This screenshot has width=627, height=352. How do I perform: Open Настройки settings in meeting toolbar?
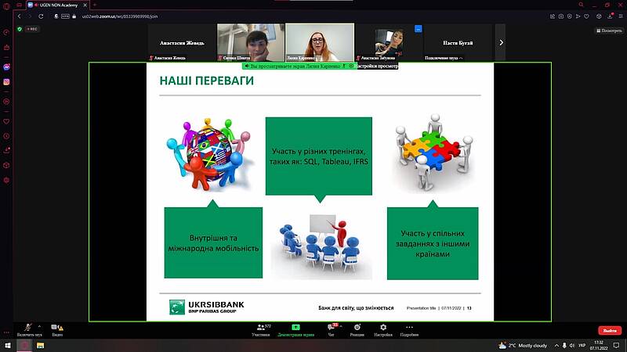pos(382,328)
